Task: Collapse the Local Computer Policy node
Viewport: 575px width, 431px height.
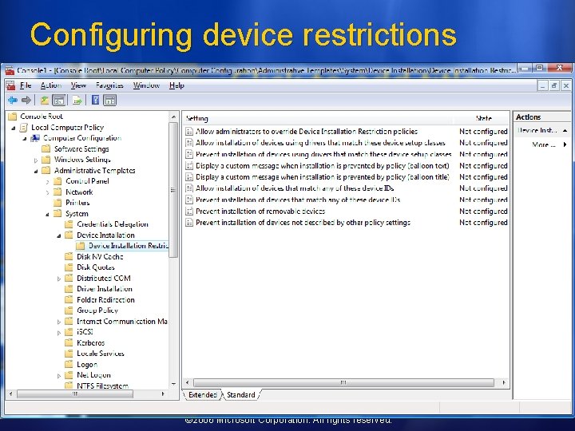Action: point(14,128)
